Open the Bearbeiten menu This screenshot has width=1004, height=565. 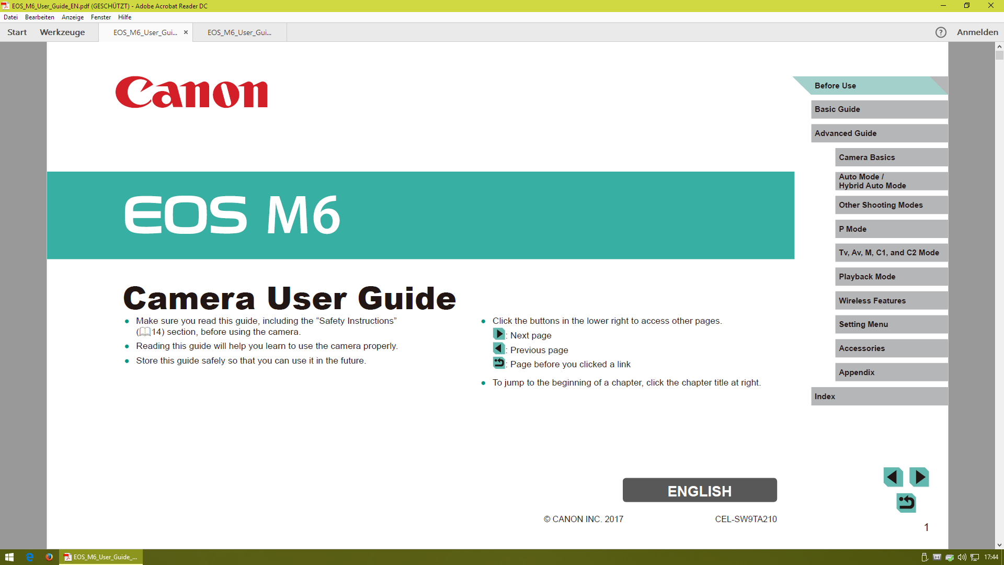click(40, 17)
